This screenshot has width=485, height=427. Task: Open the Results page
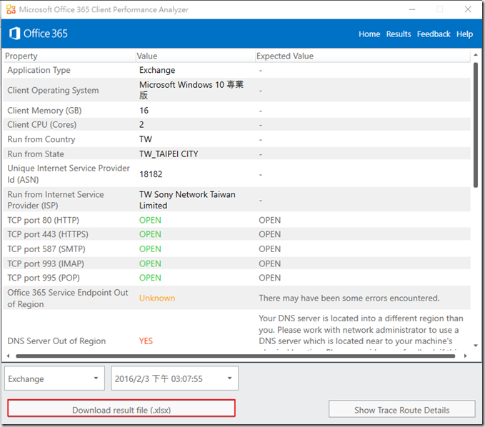[399, 34]
